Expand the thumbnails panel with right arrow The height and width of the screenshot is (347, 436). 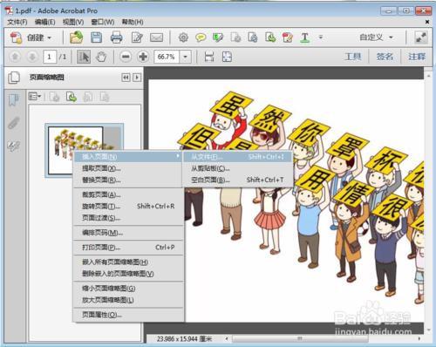click(137, 78)
